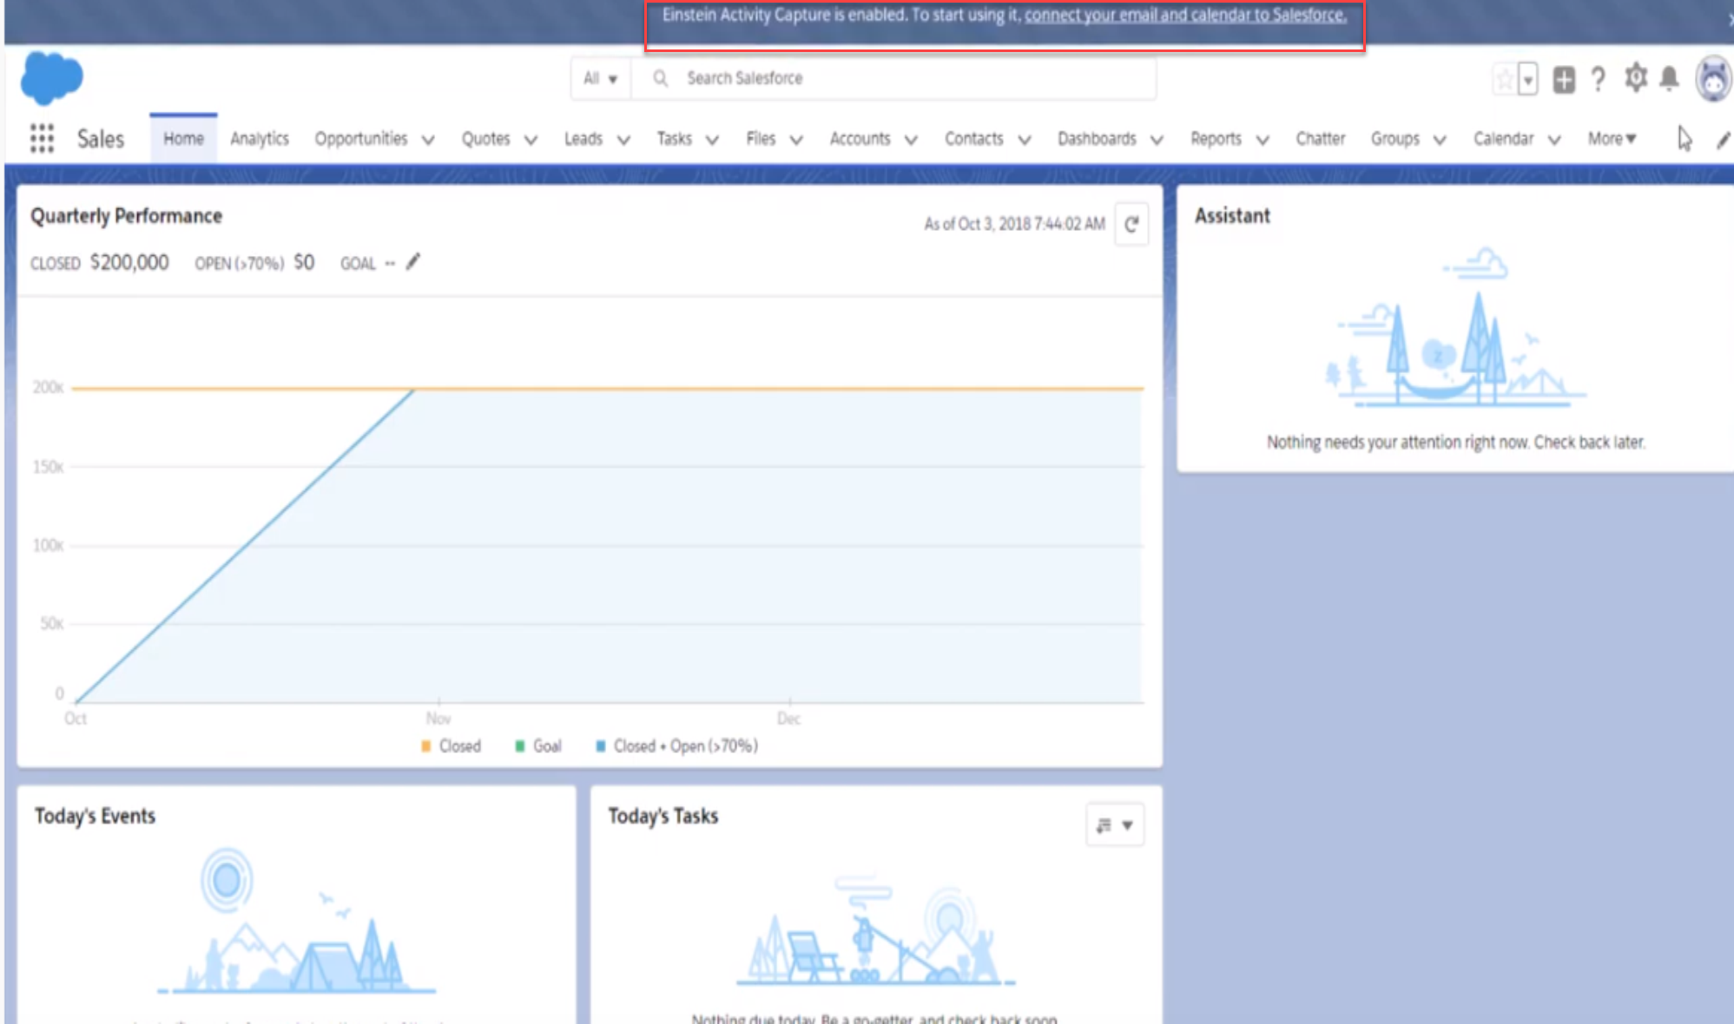Screen dimensions: 1734x1024
Task: Click the edit navigation pencil icon
Action: tap(1723, 140)
